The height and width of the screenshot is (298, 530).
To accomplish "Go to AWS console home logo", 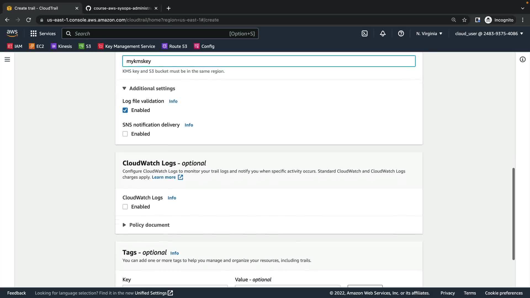I will click(12, 33).
